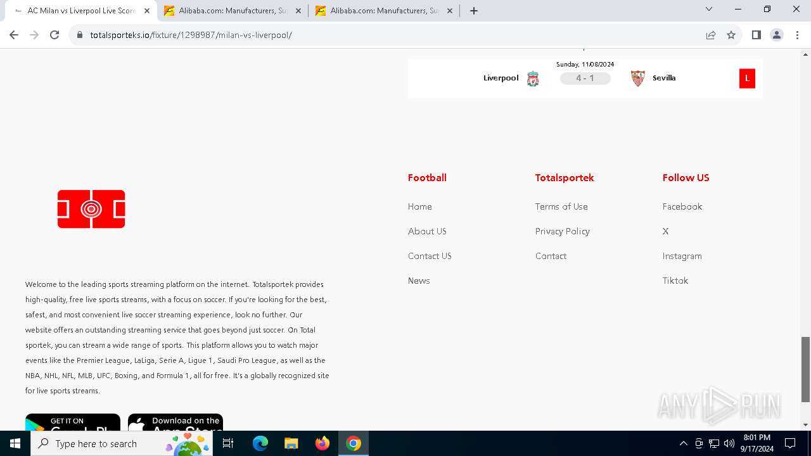Click the taskbar clock and date
This screenshot has width=811, height=456.
tap(757, 443)
